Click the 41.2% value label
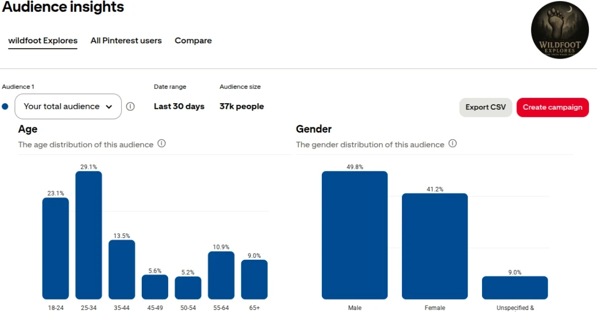597x312 pixels. [x=435, y=189]
